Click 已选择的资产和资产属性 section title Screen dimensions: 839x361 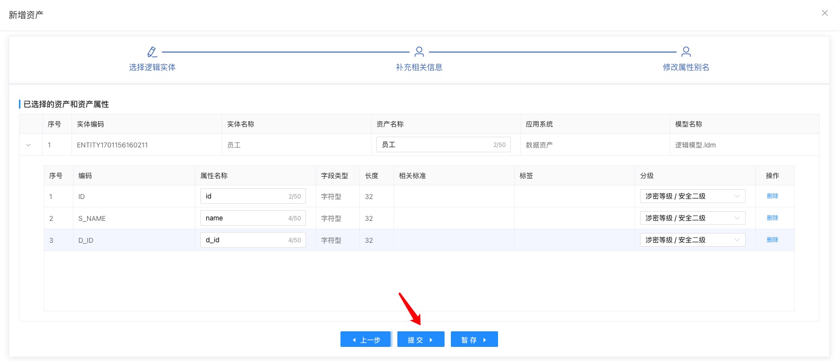click(66, 104)
